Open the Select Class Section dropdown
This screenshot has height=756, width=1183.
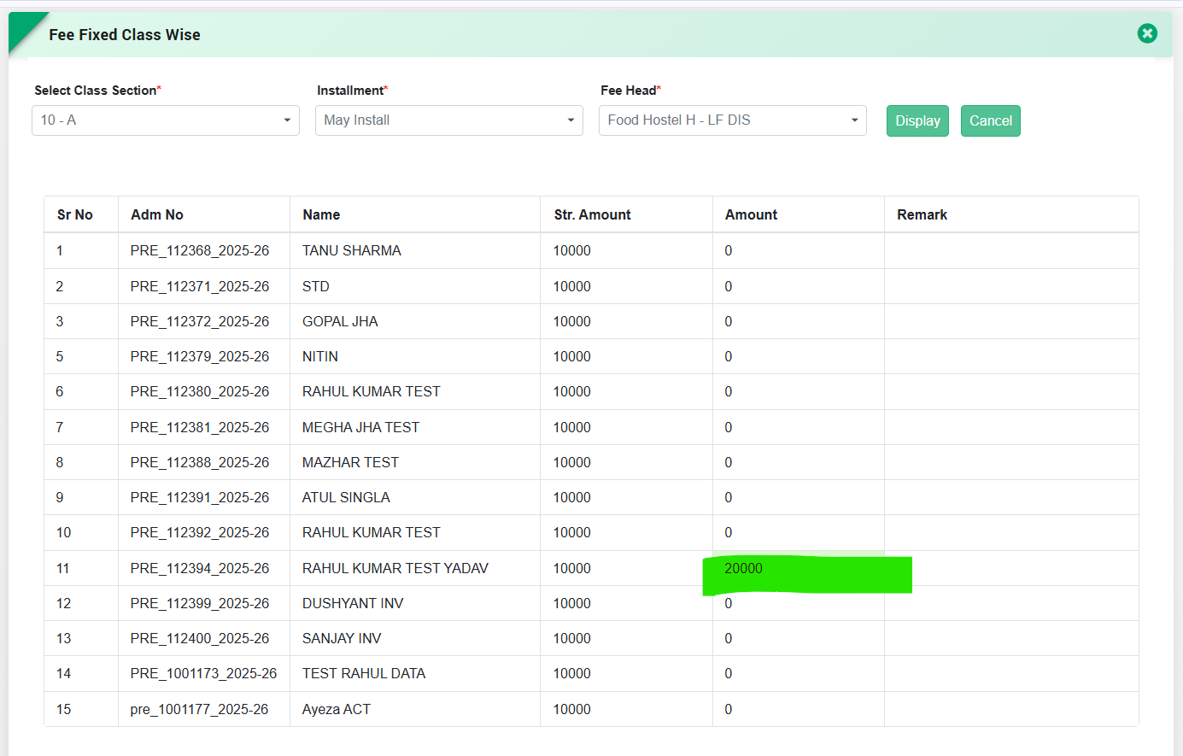click(x=166, y=120)
